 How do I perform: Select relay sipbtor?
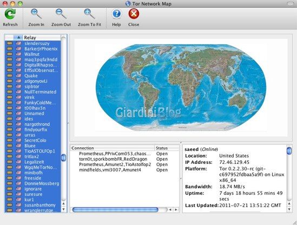pos(32,87)
